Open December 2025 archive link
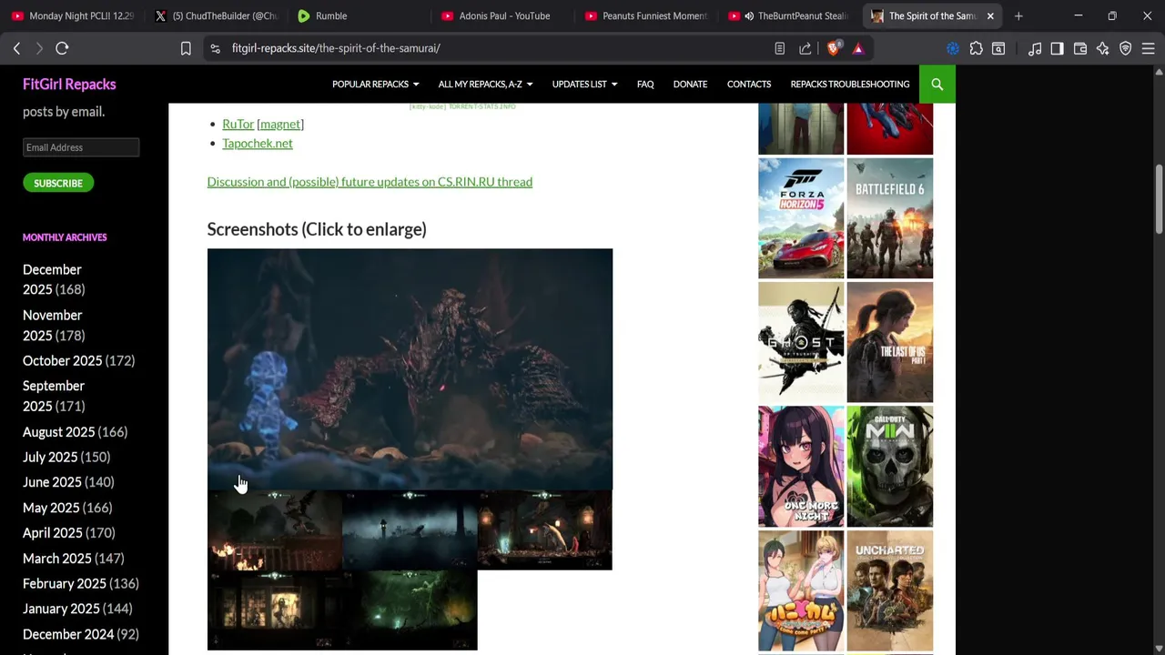Viewport: 1165px width, 655px height. pos(52,279)
